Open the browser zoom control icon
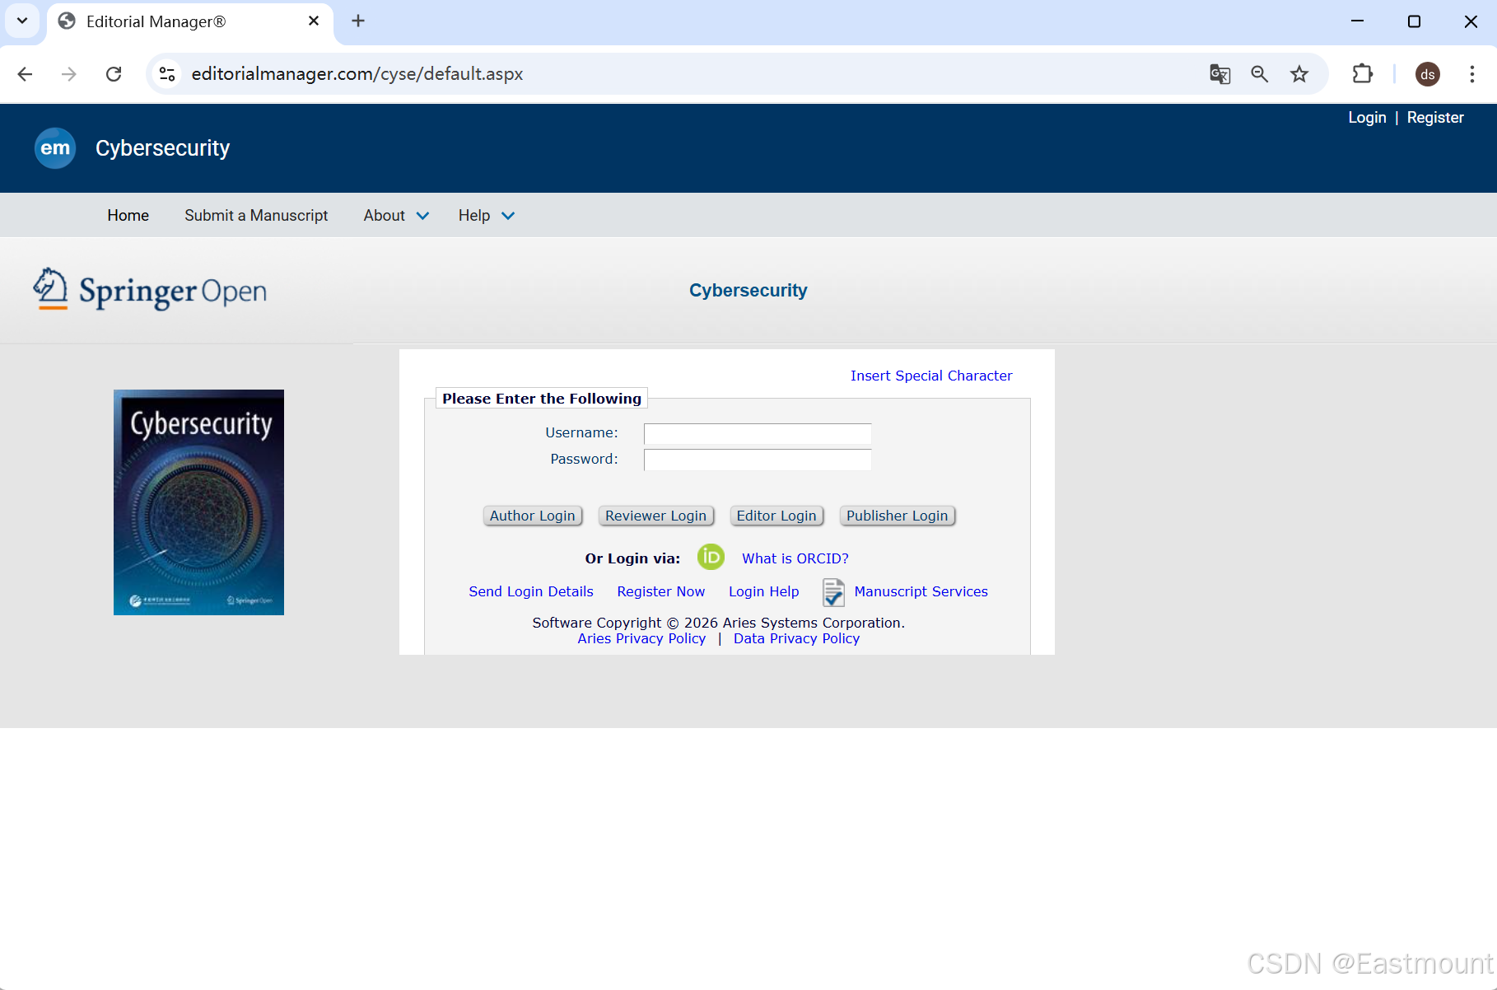 (x=1259, y=74)
